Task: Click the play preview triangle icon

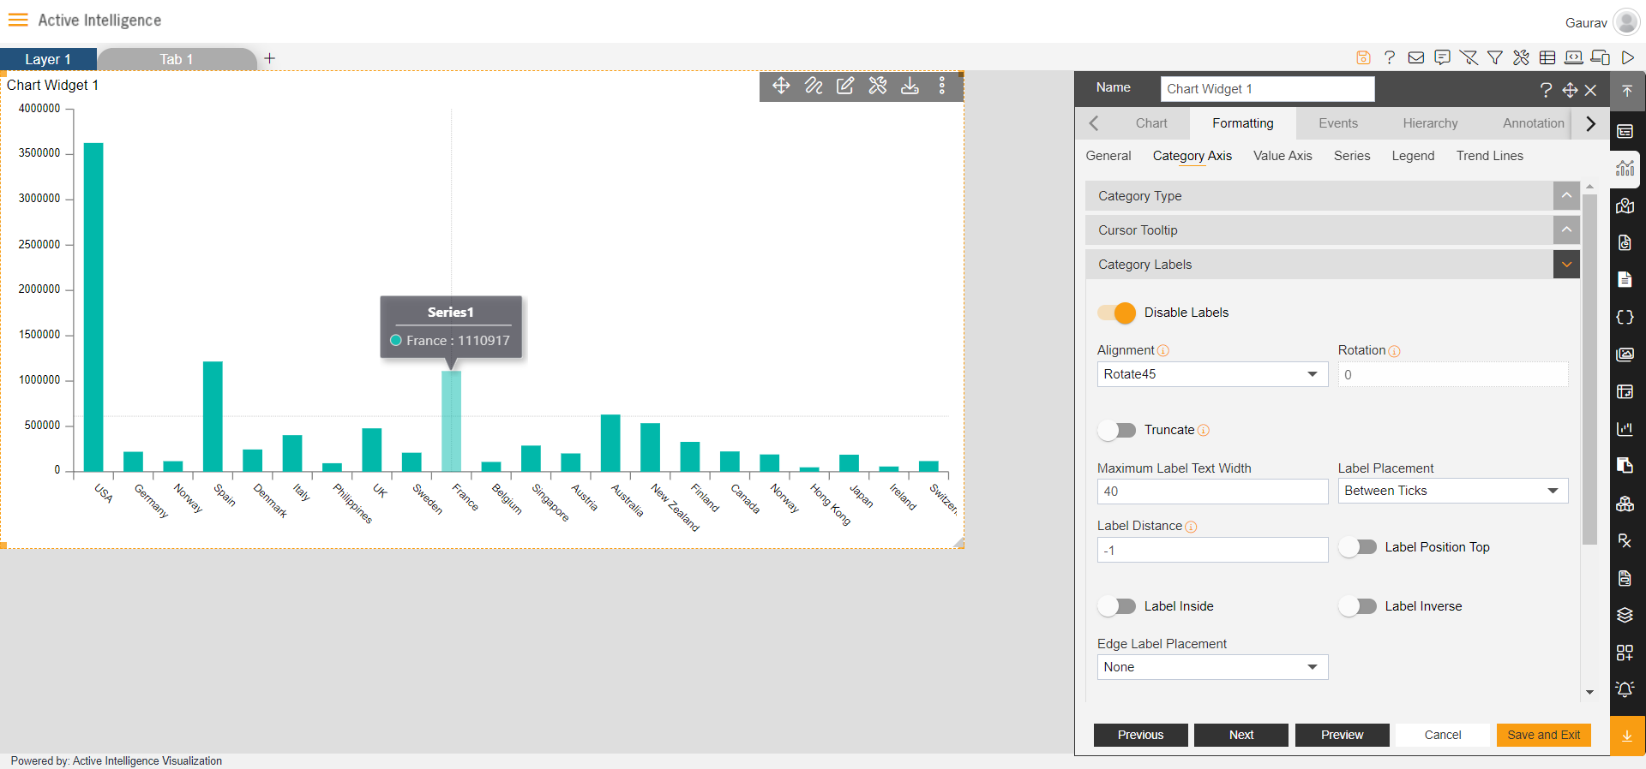Action: tap(1627, 57)
